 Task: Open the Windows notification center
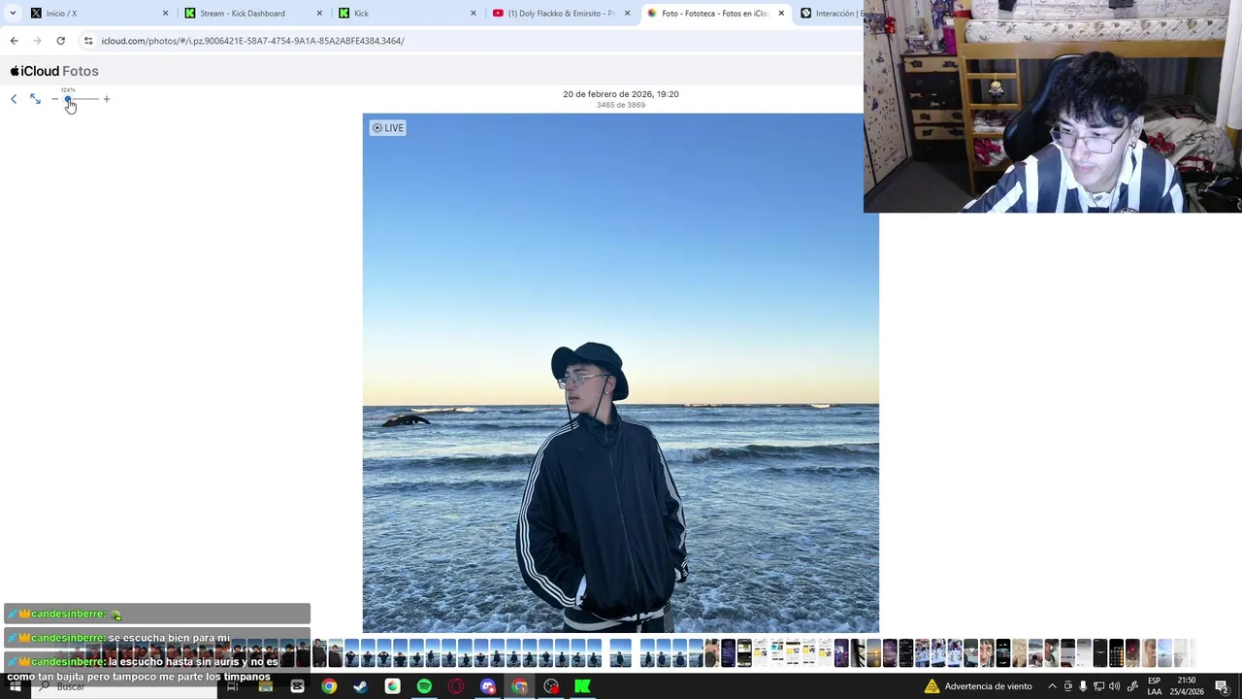1223,686
